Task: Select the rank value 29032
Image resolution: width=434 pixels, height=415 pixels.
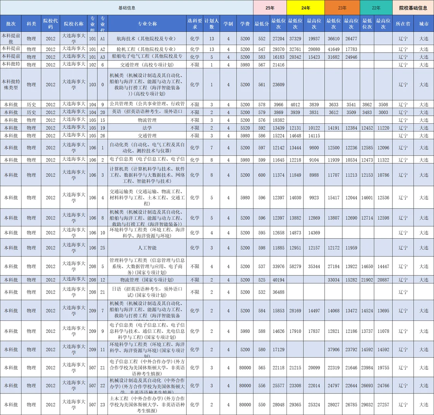Action: (367, 405)
